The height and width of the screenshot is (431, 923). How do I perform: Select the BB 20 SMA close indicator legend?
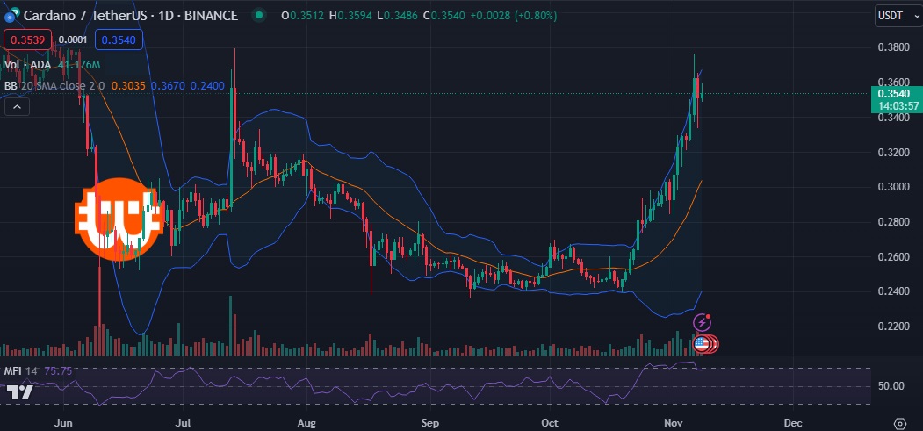tap(55, 86)
